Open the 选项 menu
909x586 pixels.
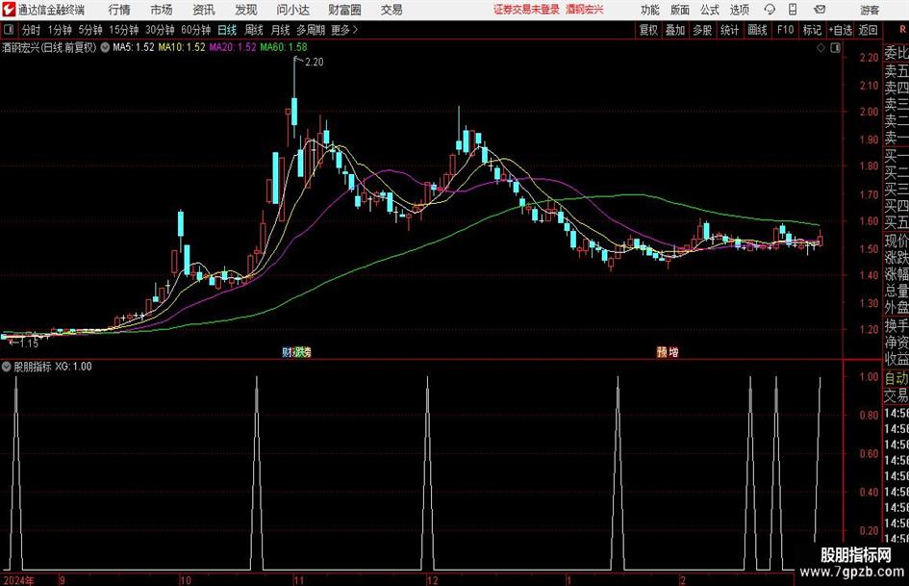pos(739,10)
